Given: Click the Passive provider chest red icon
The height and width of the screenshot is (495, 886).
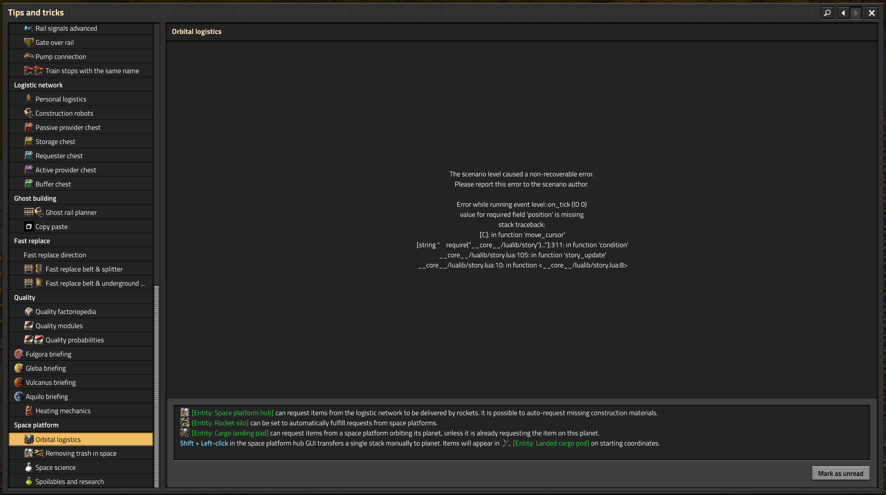Looking at the screenshot, I should coord(29,127).
